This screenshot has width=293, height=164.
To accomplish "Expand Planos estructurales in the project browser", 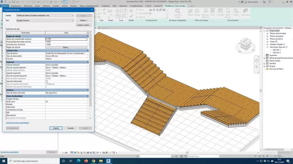I will pos(267,33).
